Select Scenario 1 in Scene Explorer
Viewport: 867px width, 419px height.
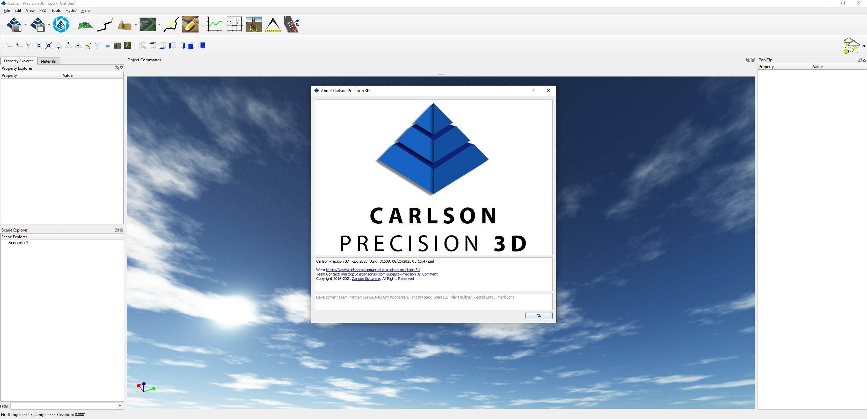18,243
